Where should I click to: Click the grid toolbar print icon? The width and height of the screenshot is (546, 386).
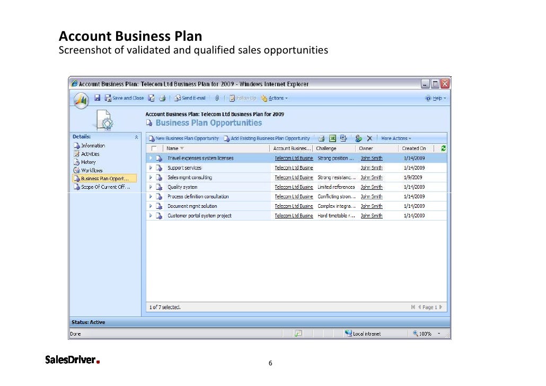[x=321, y=138]
